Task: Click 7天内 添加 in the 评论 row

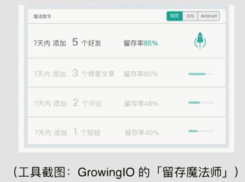Action: [x=50, y=103]
